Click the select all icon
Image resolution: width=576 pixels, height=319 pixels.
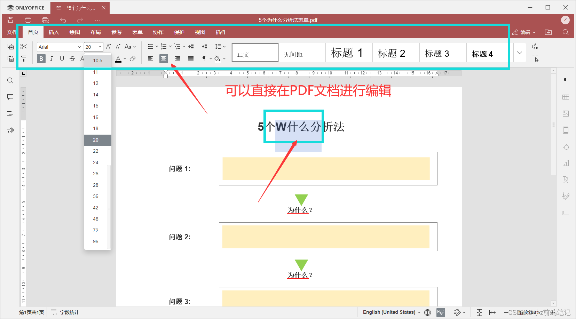(x=535, y=59)
